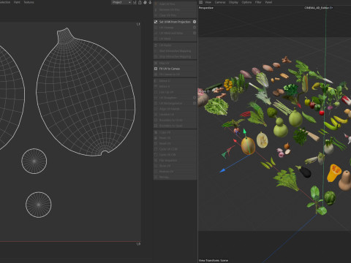Open options gear next to UV Rectangularize
The width and height of the screenshot is (351, 263).
195,103
